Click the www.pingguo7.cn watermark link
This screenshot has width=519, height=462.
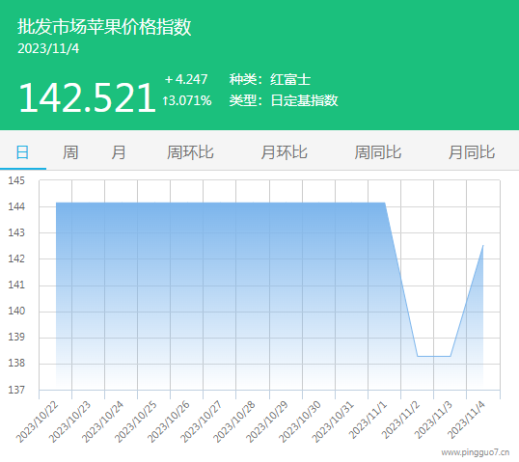pyautogui.click(x=476, y=452)
